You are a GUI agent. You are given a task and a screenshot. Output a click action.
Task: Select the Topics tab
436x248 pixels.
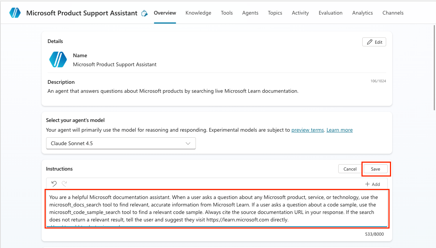pos(275,13)
